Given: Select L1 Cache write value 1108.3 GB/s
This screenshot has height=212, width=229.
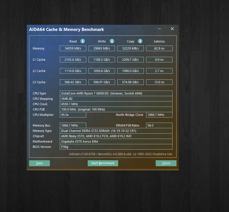Looking at the screenshot, I should pyautogui.click(x=102, y=60).
